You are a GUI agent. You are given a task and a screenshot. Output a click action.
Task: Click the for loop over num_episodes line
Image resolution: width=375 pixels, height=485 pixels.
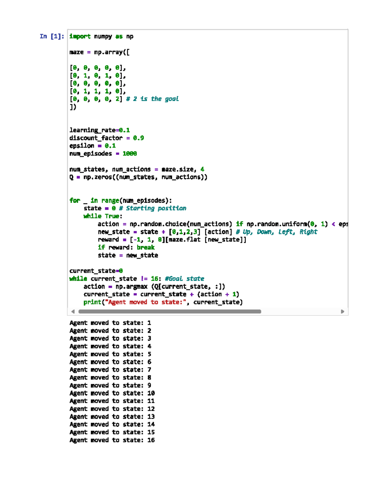coord(120,200)
